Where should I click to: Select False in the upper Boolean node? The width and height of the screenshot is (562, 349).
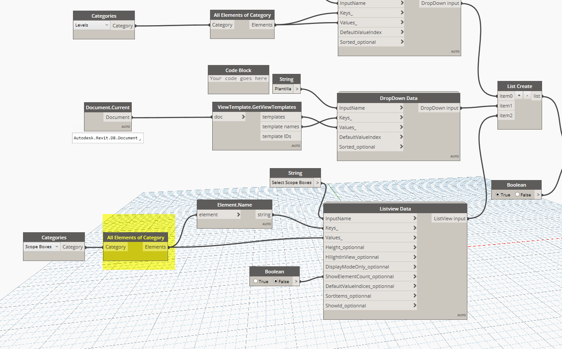pos(517,194)
